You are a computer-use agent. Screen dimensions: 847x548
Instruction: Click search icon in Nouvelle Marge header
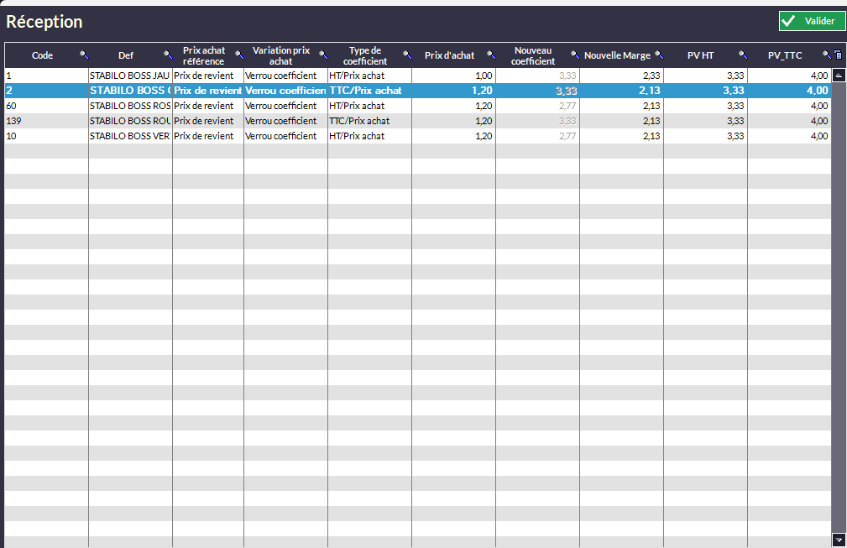tap(658, 55)
